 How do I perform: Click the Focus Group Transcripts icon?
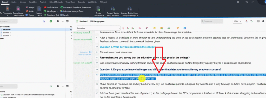[18, 9]
